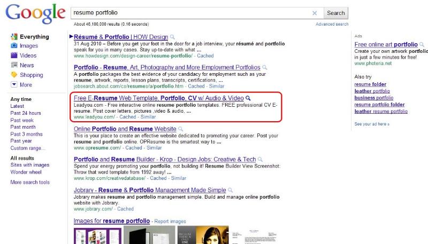The image size is (428, 244).
Task: Try the leather portfolio suggestion
Action: (x=372, y=91)
